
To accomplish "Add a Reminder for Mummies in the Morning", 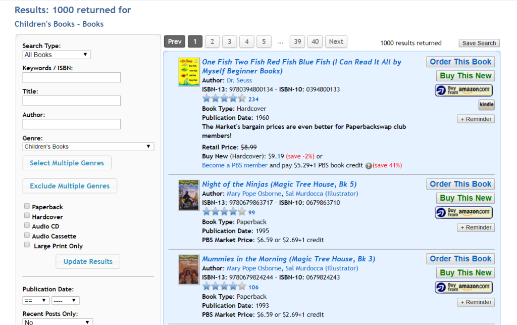I will point(476,302).
